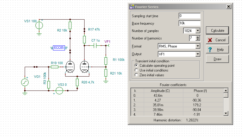
Task: Focus the Sampling start time field
Action: tap(190, 16)
